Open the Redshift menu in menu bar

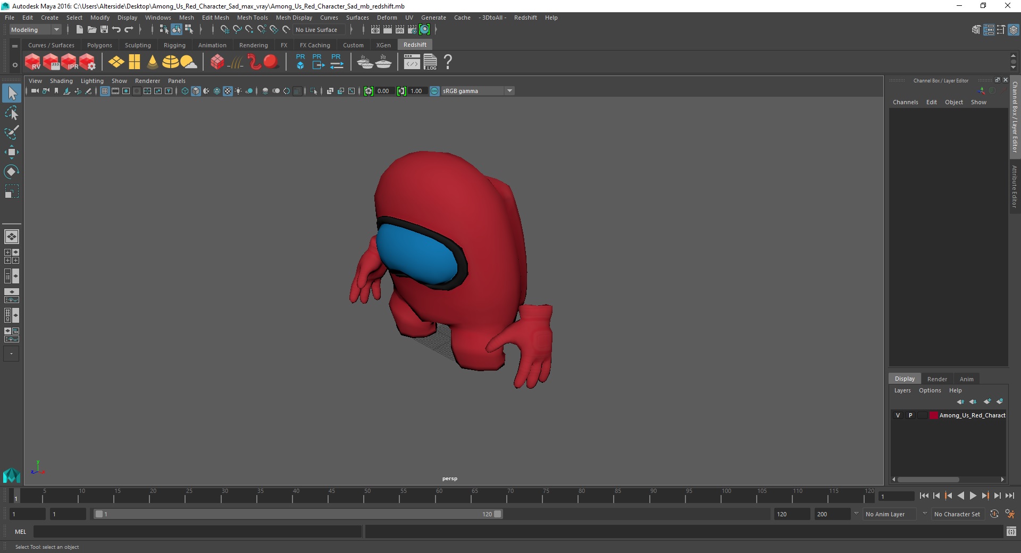525,18
